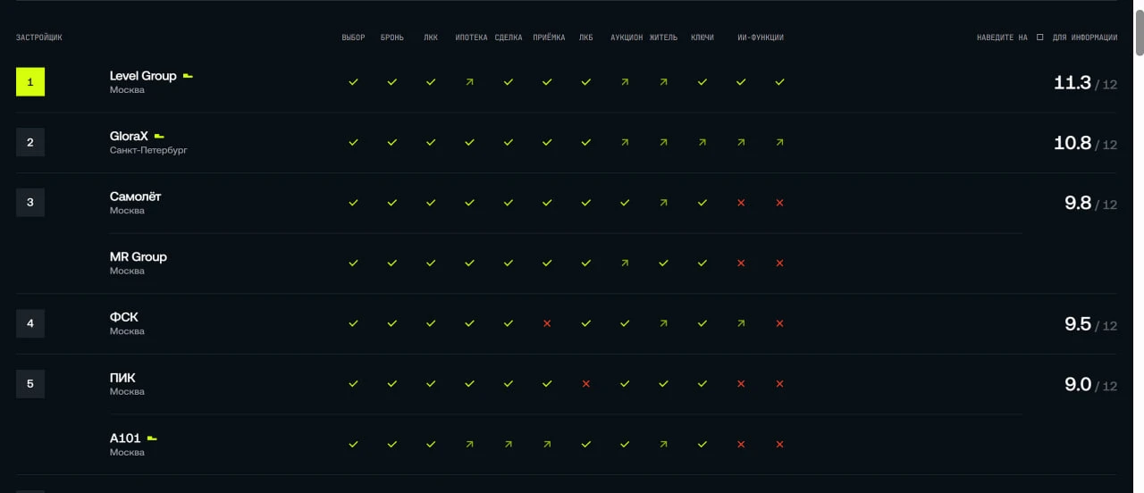Click Самолёт's 9.8 score
The height and width of the screenshot is (493, 1144).
tap(1078, 204)
